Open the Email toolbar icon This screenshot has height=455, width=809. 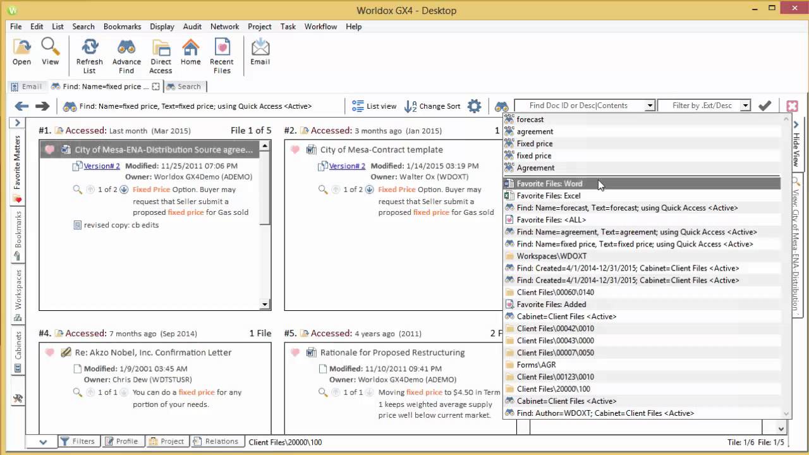[260, 48]
